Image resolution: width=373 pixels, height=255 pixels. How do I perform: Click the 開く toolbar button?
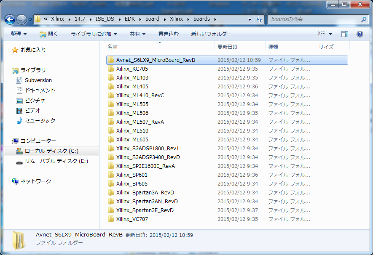[48, 34]
